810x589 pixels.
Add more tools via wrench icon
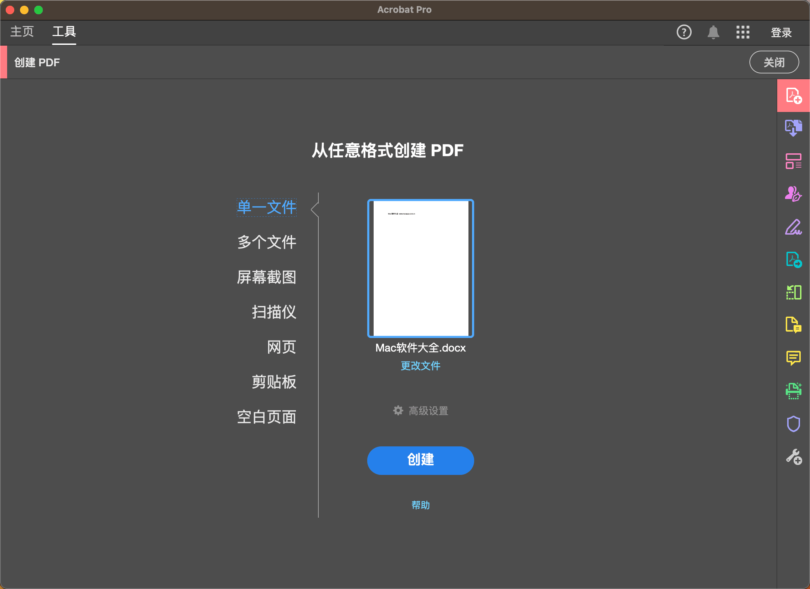point(794,456)
